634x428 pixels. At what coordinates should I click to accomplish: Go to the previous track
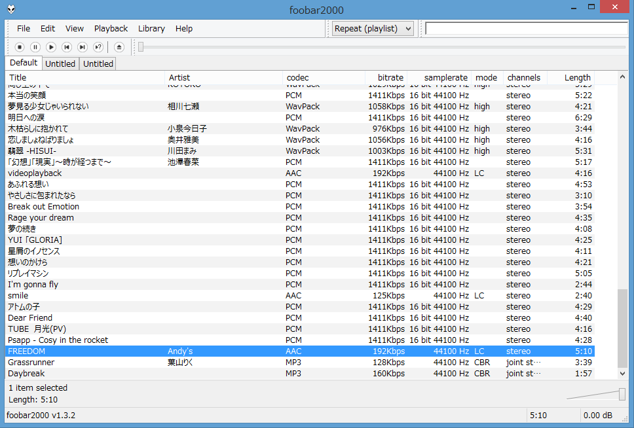[67, 47]
